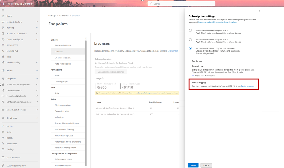Click the Customize navigation pencil icon
This screenshot has height=168, width=284.
(3, 165)
